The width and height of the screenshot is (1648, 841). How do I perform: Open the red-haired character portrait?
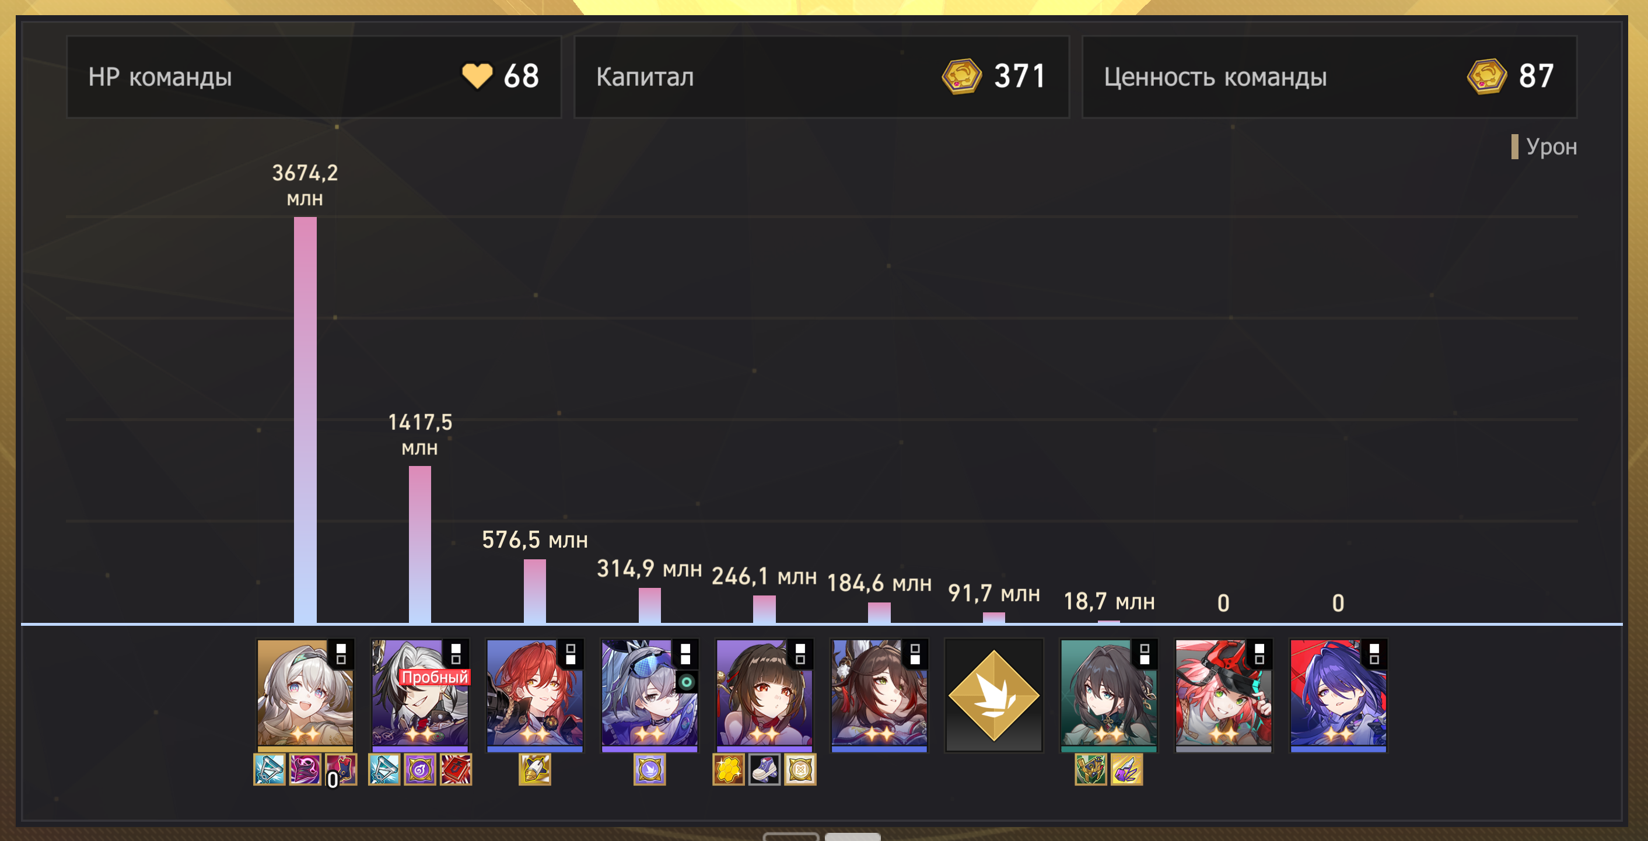(x=535, y=695)
